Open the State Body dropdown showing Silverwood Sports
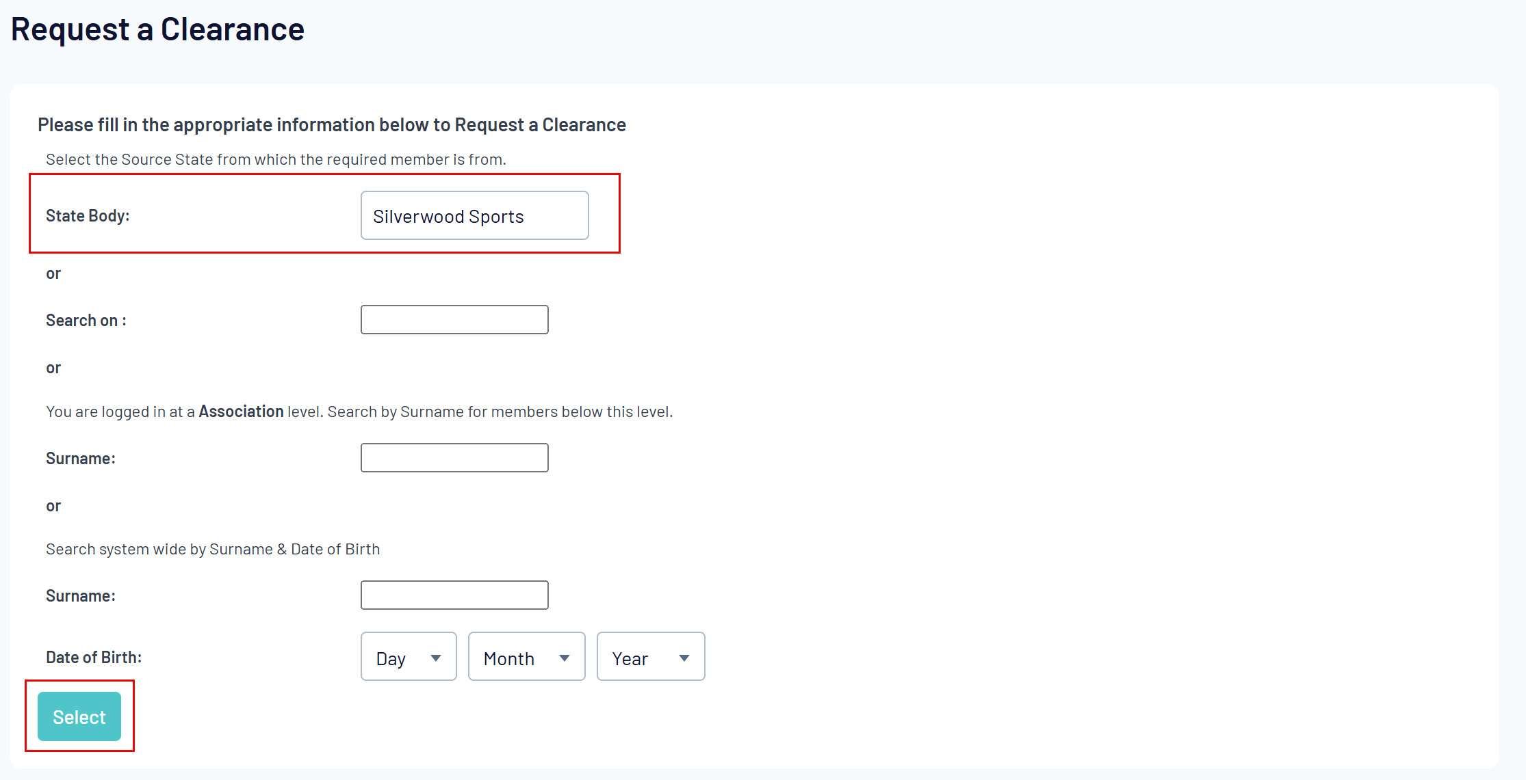1526x780 pixels. tap(474, 216)
